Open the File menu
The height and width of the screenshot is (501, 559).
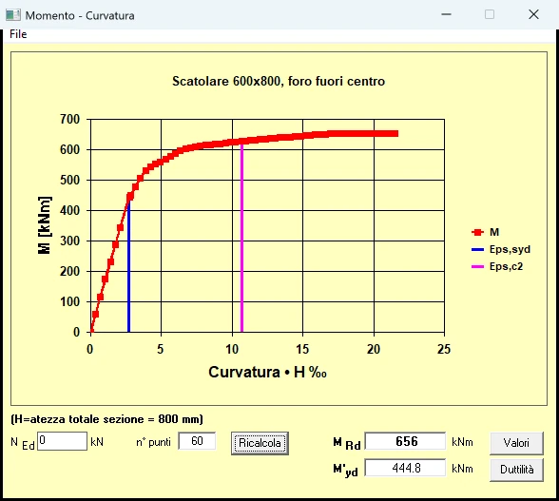(x=18, y=34)
